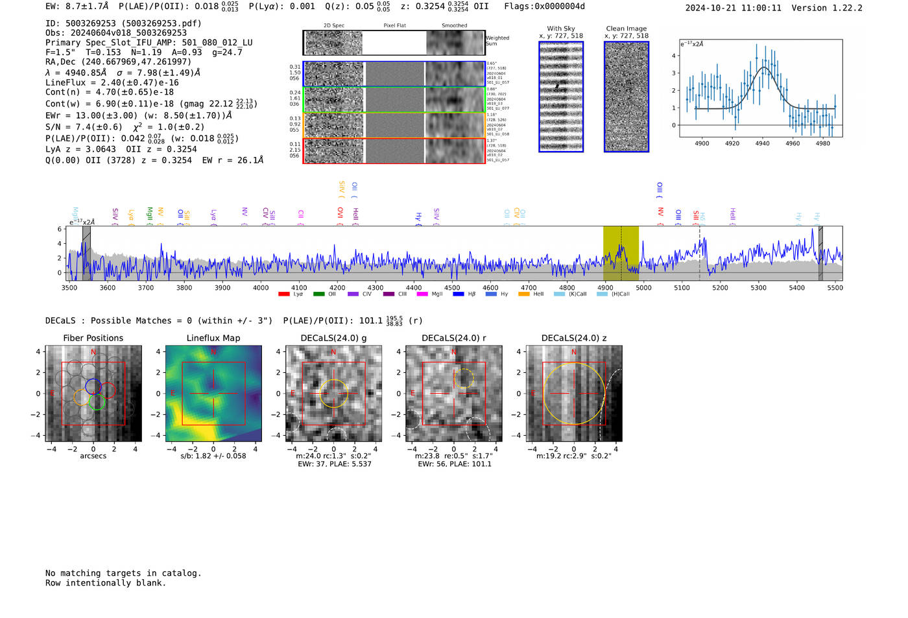Click the Smoothed column header
Image resolution: width=908 pixels, height=618 pixels.
[x=455, y=26]
